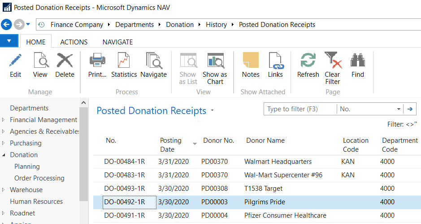Screen dimensions: 421x224
Task: Apply filter with the blue arrow button
Action: point(410,109)
